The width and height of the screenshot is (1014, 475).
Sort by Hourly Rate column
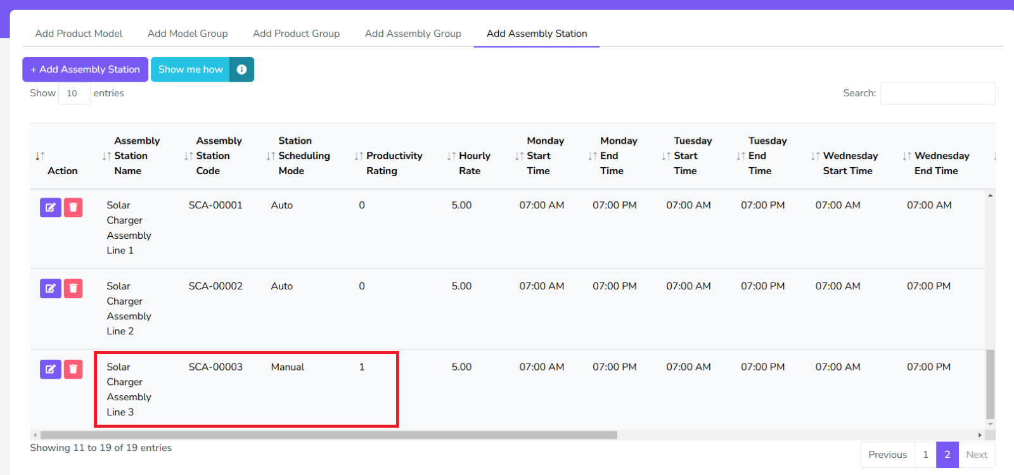coord(474,156)
